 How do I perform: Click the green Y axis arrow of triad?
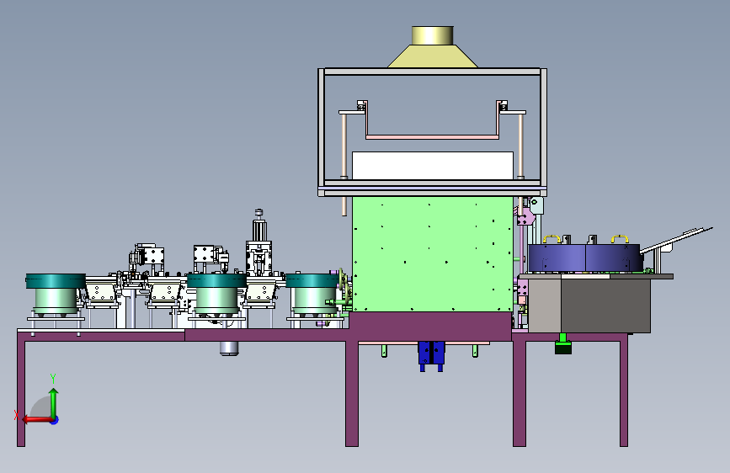point(54,402)
